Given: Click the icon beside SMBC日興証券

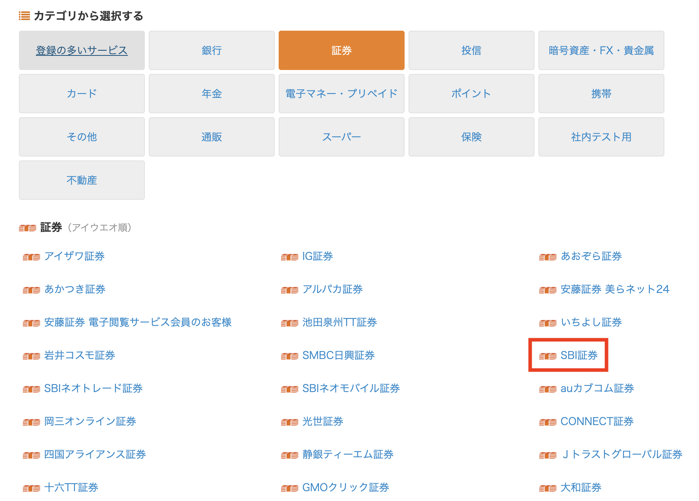Looking at the screenshot, I should tap(290, 356).
